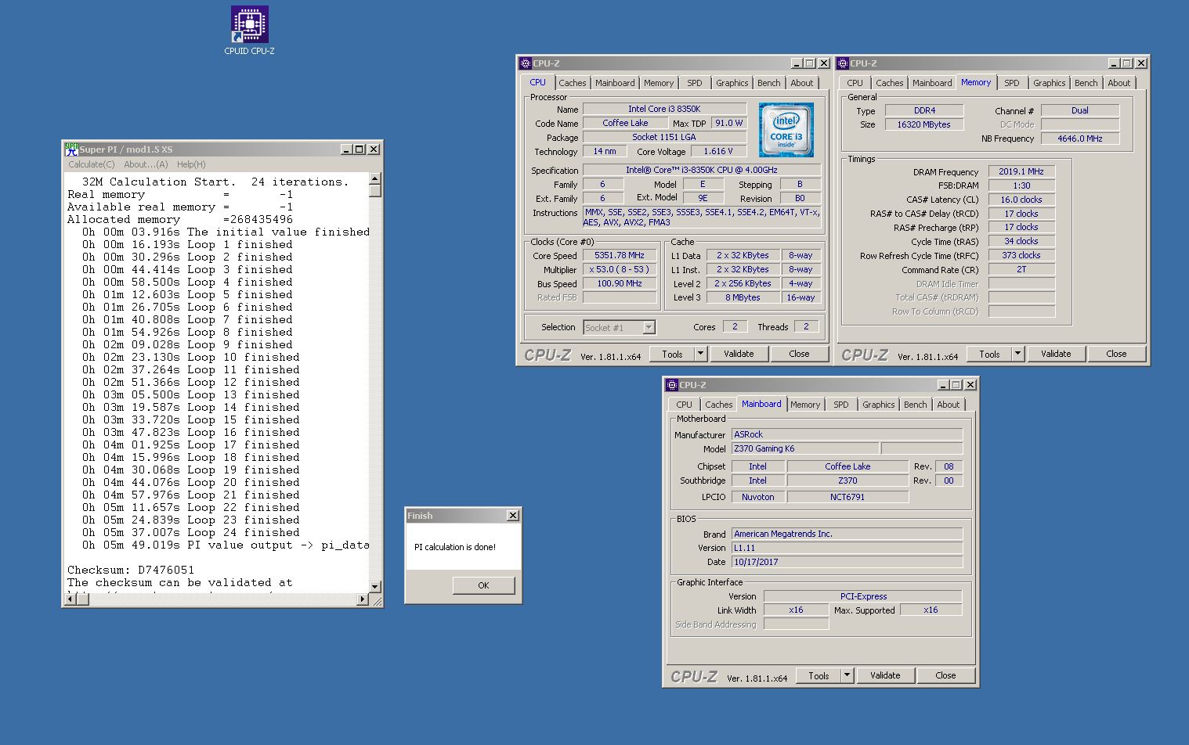This screenshot has height=745, width=1189.
Task: Open Calculate menu in Super PI
Action: tap(91, 164)
